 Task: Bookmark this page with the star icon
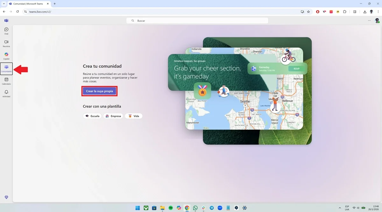click(x=308, y=12)
